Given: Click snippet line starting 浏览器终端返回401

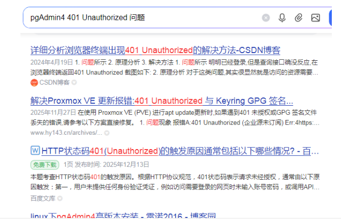Looking at the screenshot, I should (x=174, y=72).
